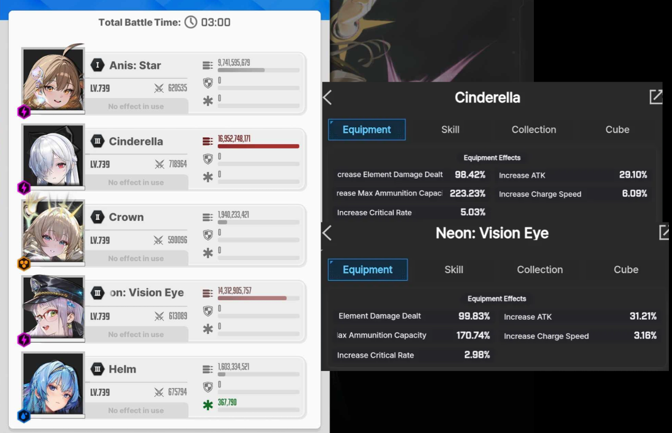Click the electric element badge on Anis: Star's portrait

[24, 111]
